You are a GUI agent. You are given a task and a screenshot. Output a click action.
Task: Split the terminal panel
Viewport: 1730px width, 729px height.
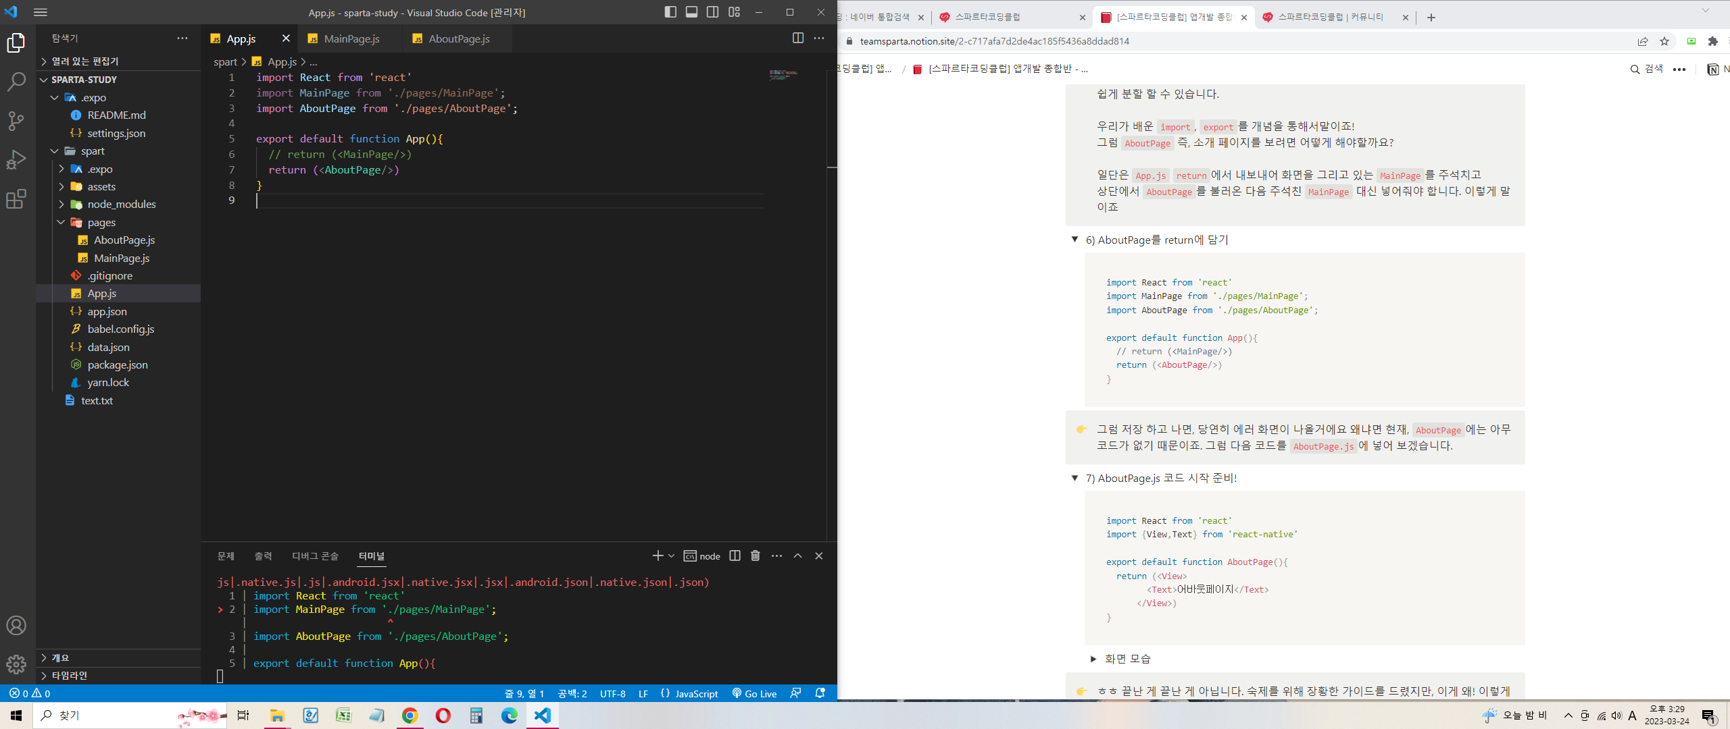click(735, 556)
